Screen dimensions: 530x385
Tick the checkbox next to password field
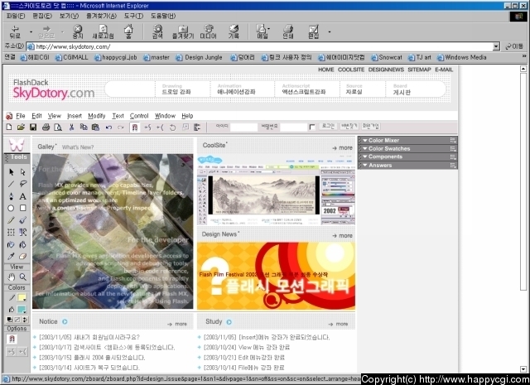pos(312,128)
